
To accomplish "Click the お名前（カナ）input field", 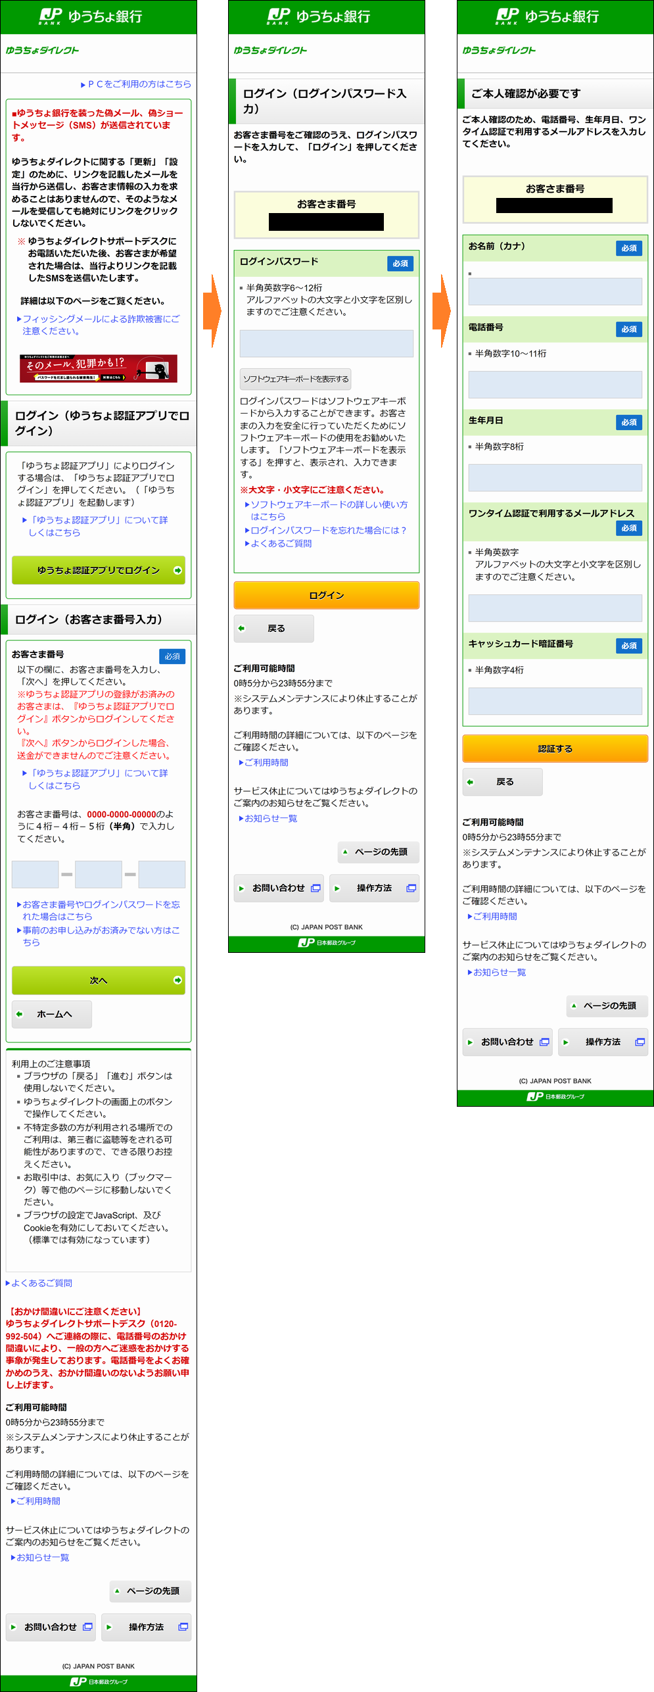I will point(555,291).
